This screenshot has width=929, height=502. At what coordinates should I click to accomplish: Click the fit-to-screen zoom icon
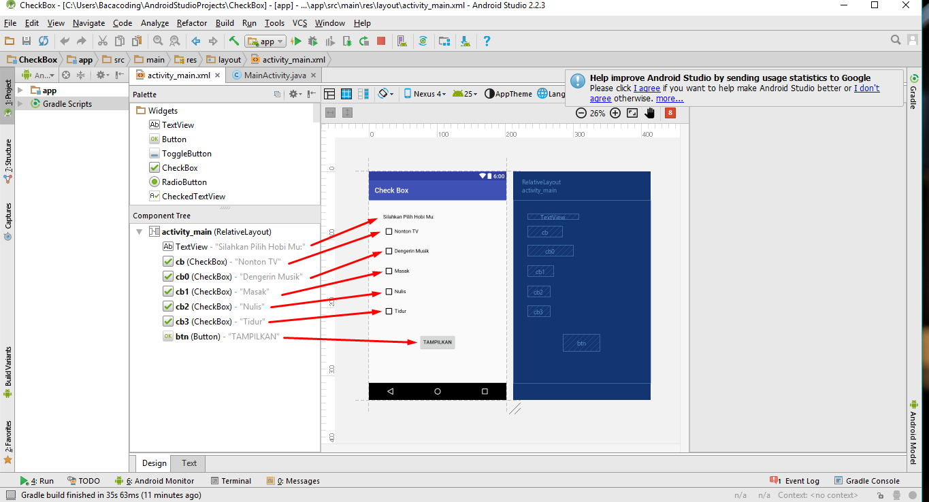pos(632,113)
